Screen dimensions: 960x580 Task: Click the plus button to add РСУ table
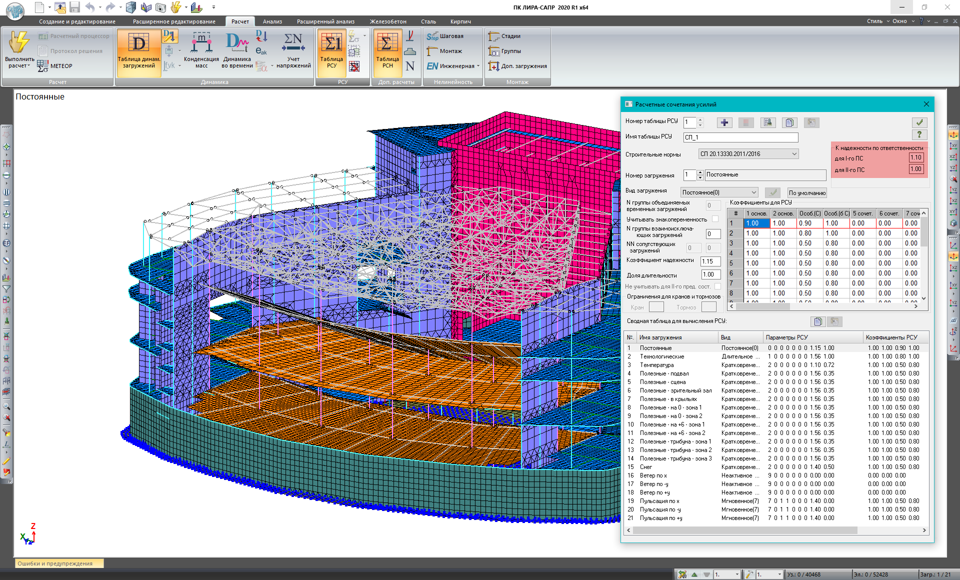724,122
